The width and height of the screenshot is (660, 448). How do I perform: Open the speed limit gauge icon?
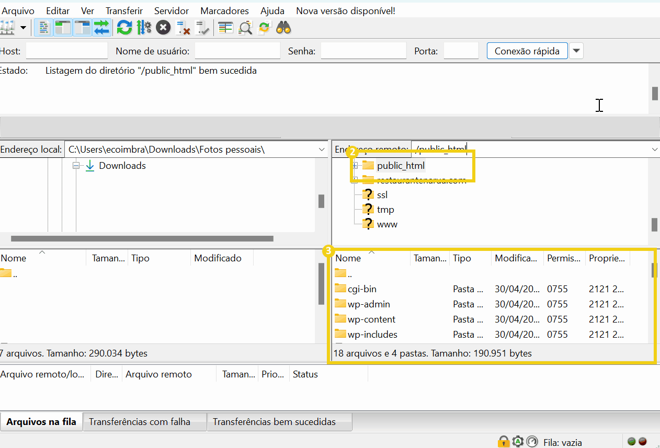tap(532, 441)
